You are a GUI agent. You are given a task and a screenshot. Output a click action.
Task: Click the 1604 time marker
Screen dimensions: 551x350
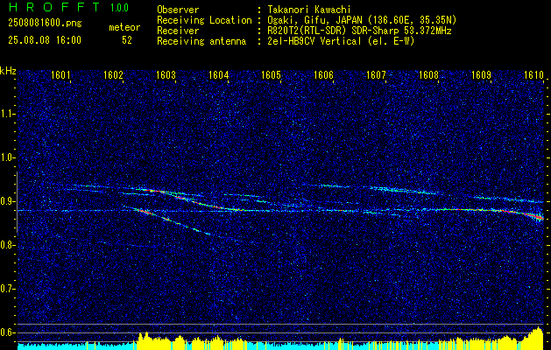click(x=219, y=74)
